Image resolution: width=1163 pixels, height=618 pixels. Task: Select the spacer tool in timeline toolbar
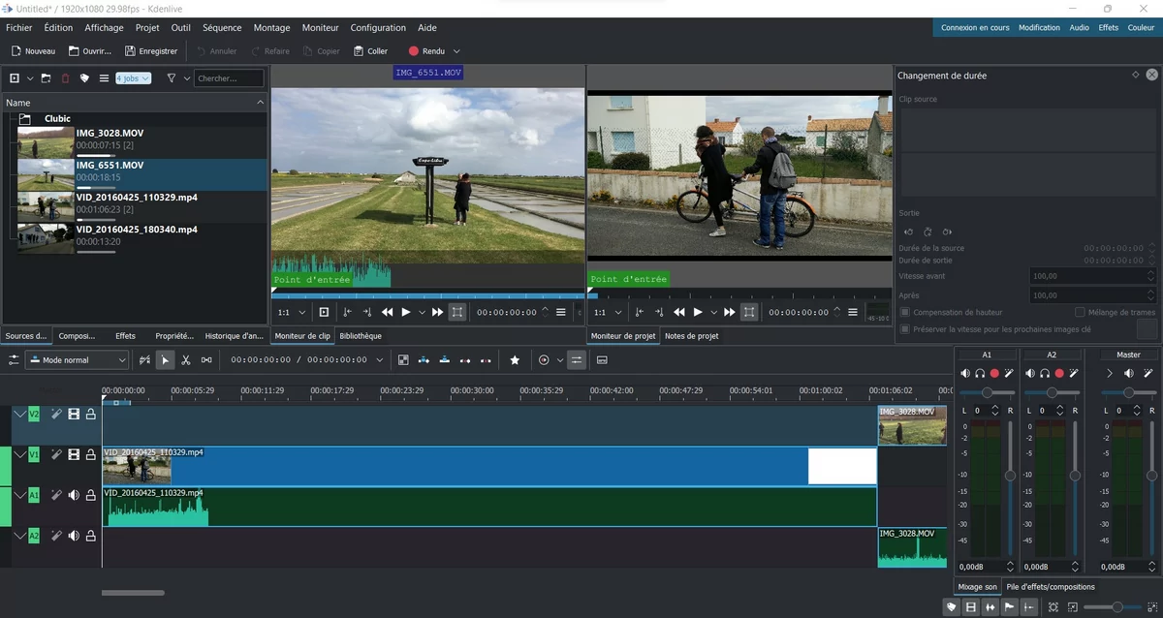pyautogui.click(x=206, y=360)
